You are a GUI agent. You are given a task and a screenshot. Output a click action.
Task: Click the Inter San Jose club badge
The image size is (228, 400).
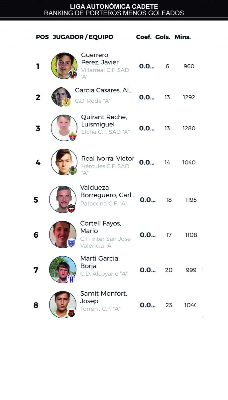71,243
